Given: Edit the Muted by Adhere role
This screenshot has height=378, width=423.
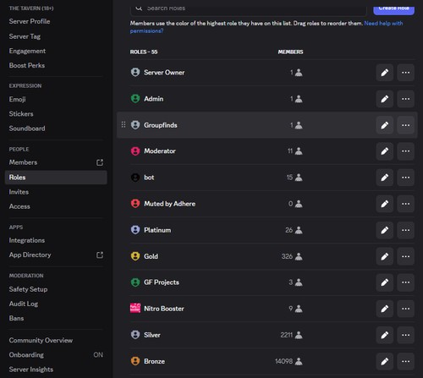Looking at the screenshot, I should coord(385,204).
